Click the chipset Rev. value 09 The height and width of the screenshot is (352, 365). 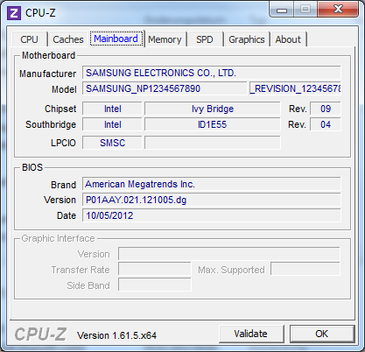(326, 109)
